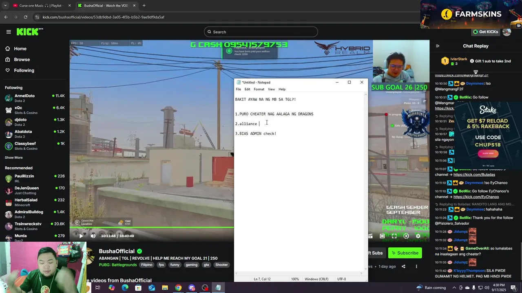Open video player settings gear
Viewport: 522px width, 293px height.
[x=418, y=236]
